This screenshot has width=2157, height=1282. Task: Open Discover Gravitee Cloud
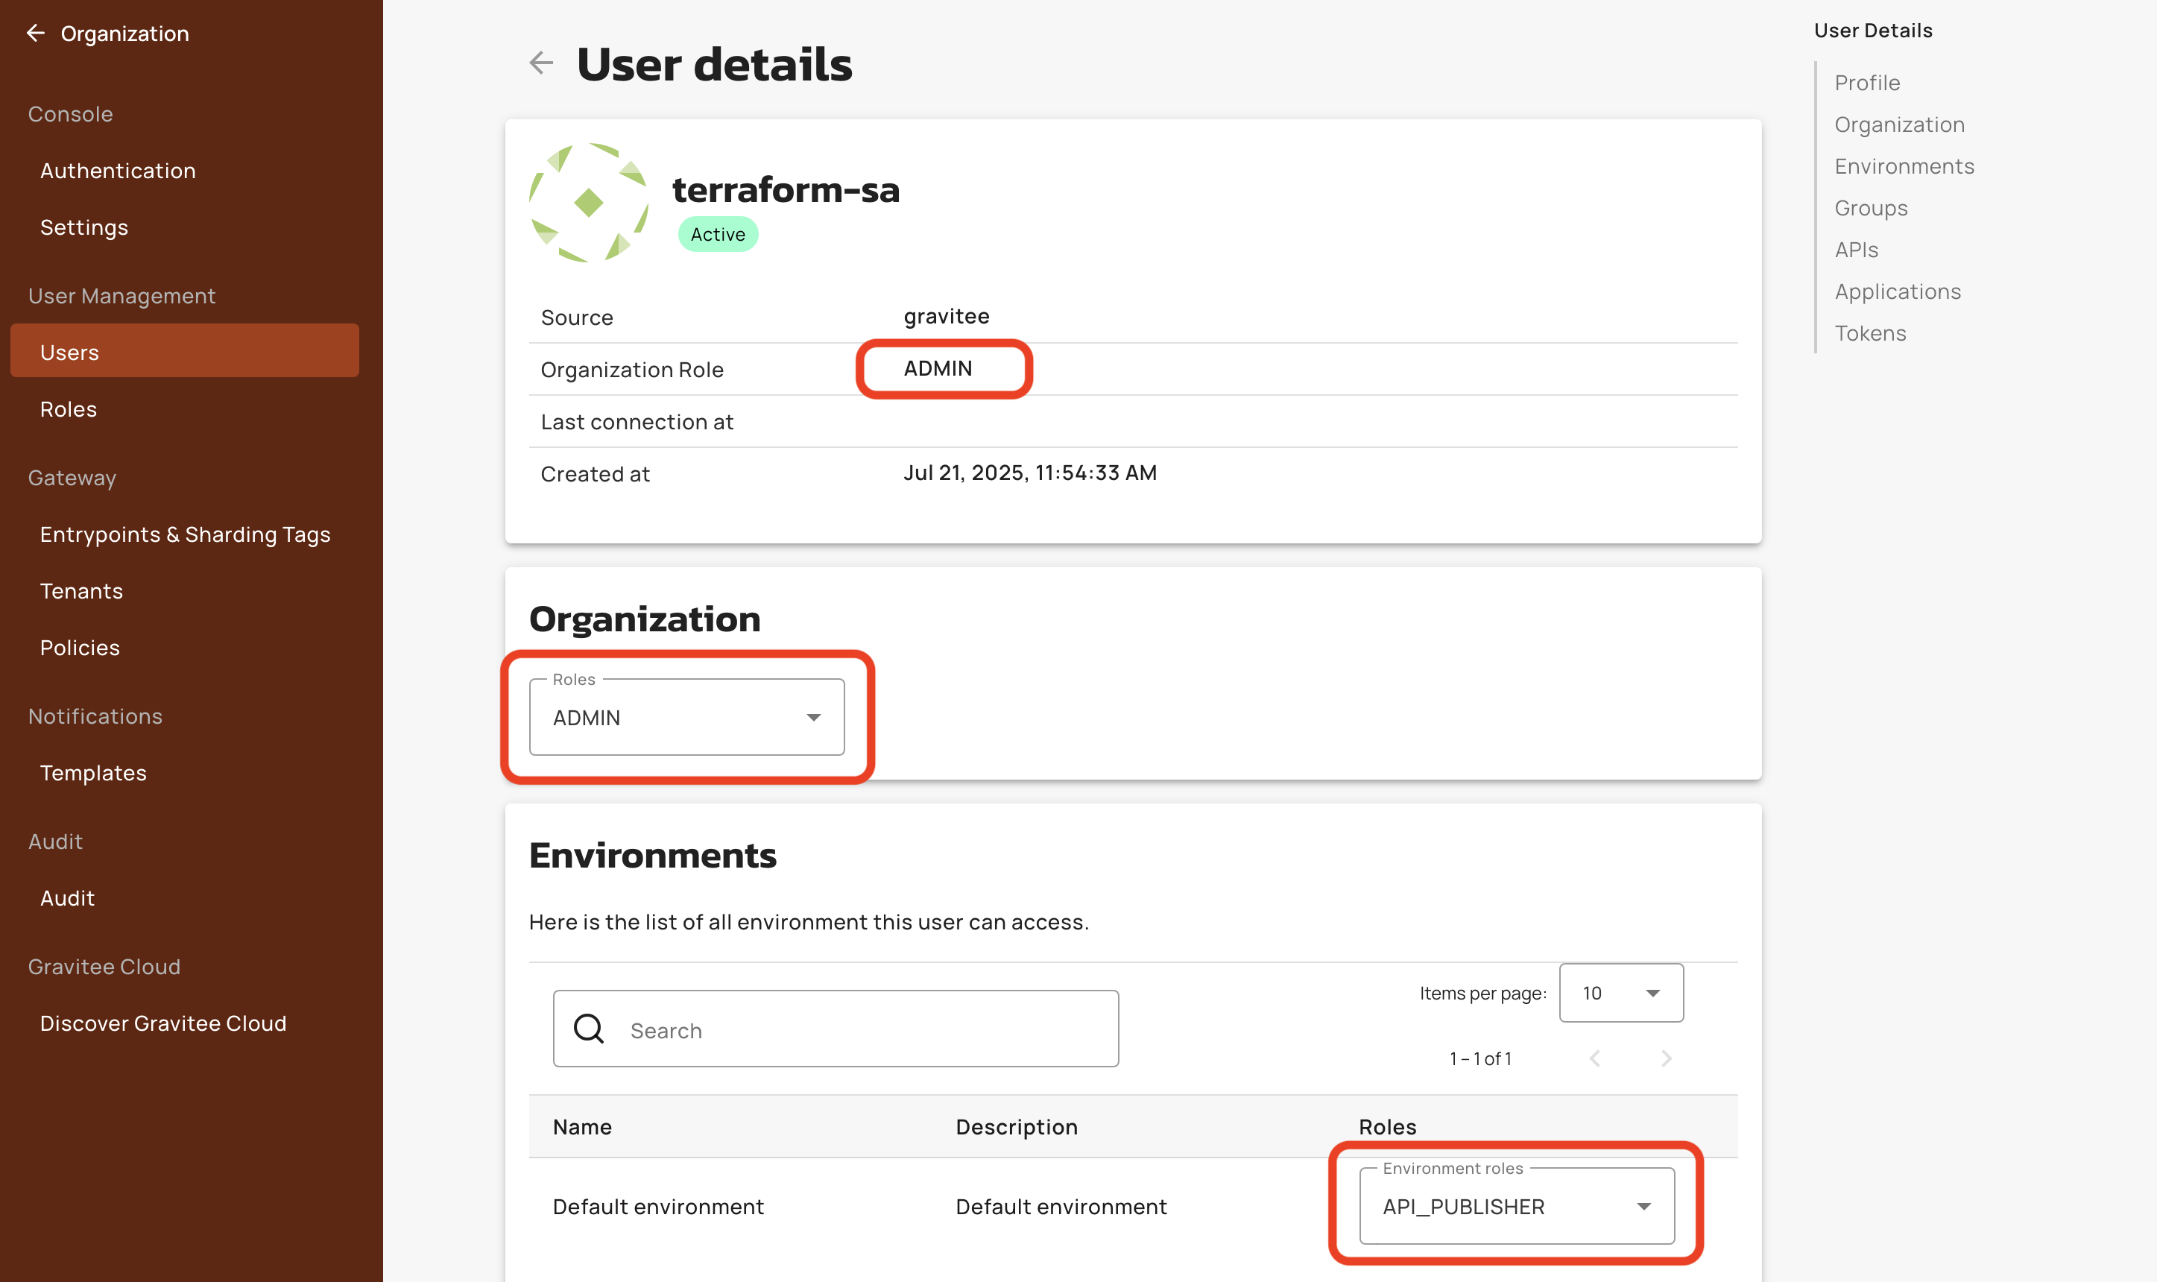click(163, 1023)
